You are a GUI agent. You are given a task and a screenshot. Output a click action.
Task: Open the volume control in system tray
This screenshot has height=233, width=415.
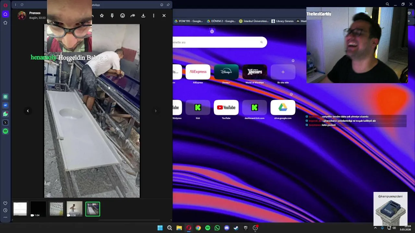pyautogui.click(x=394, y=228)
